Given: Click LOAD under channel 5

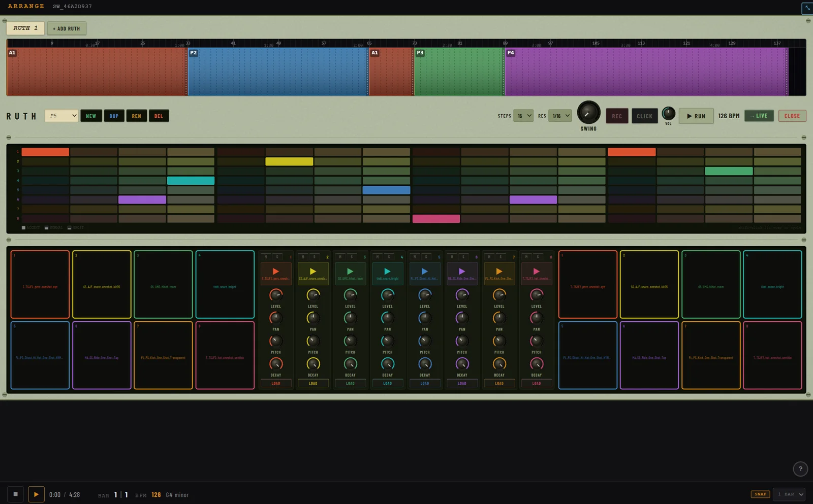Looking at the screenshot, I should (425, 383).
